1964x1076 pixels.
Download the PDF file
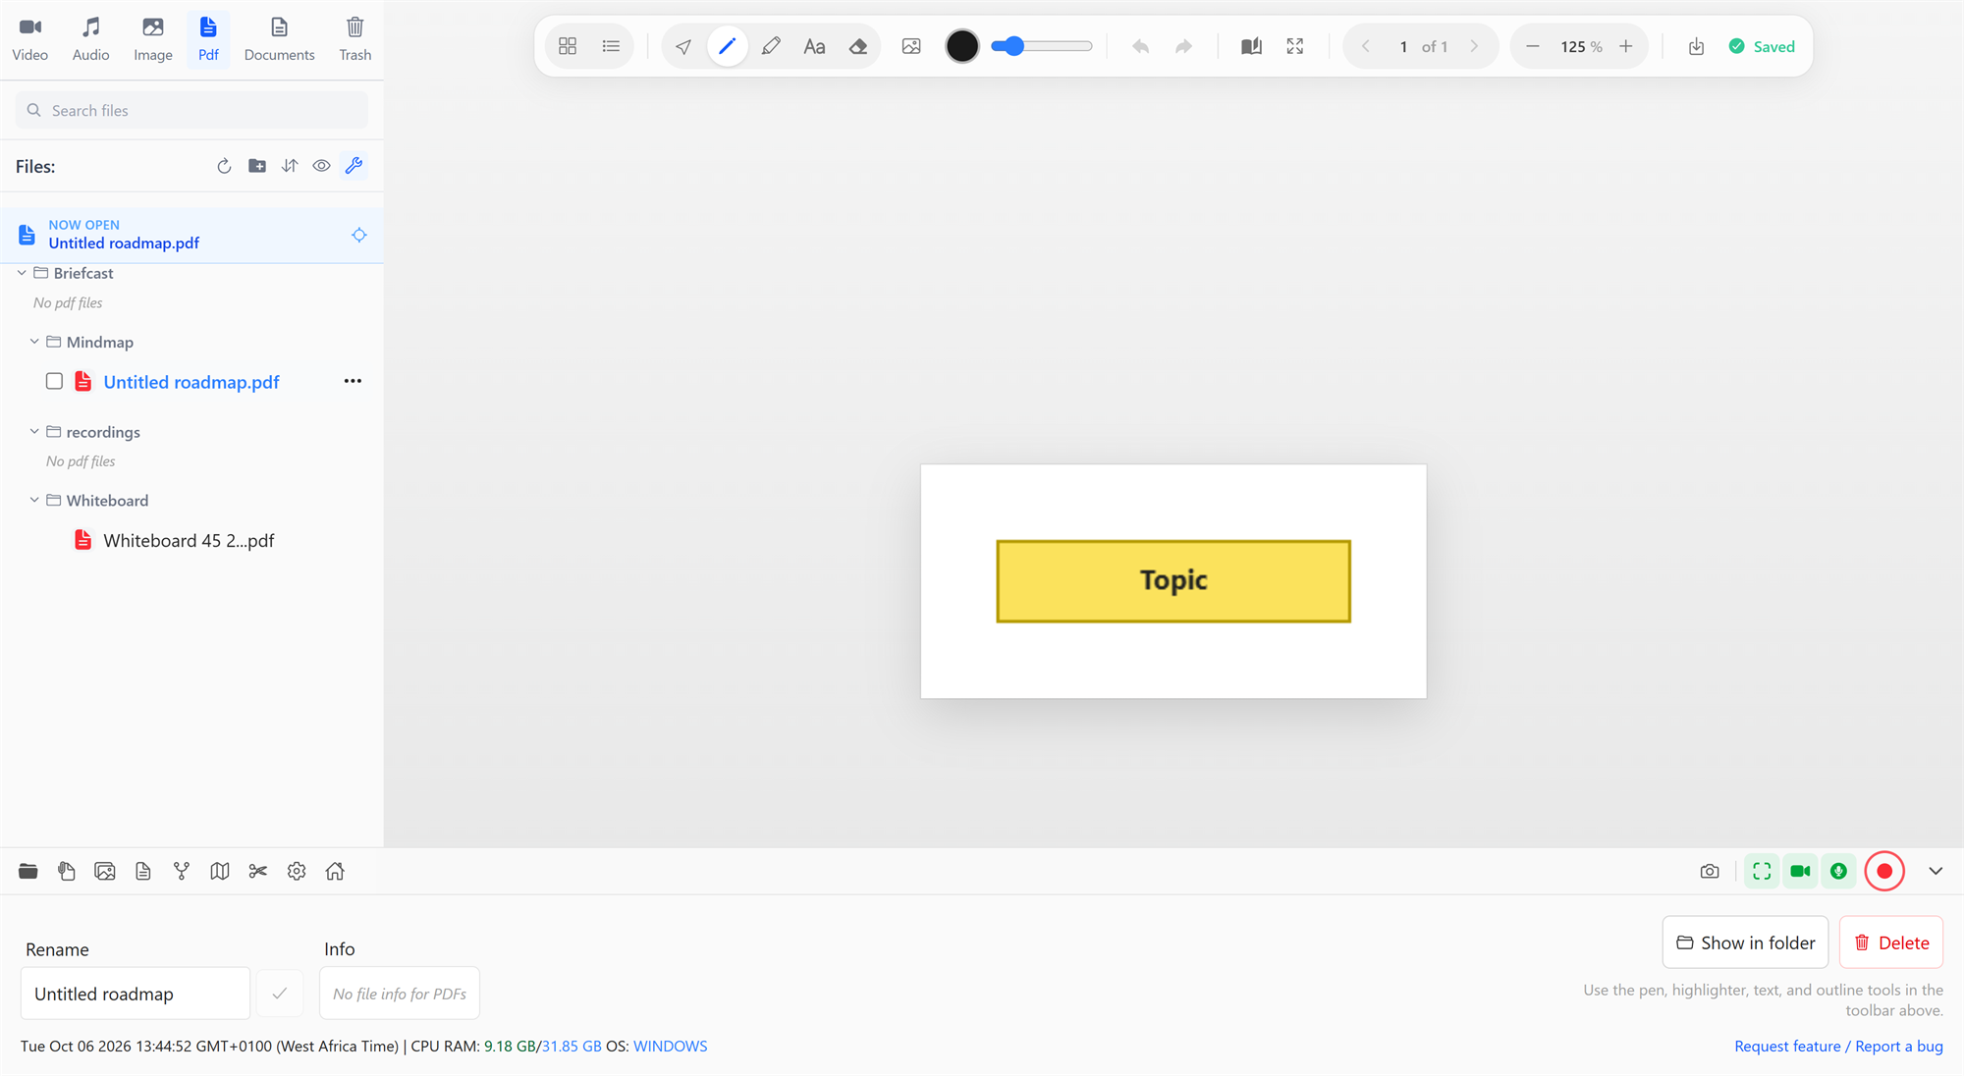[1696, 46]
